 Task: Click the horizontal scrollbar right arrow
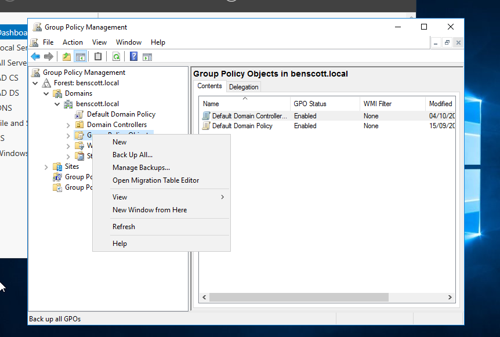[x=450, y=297]
